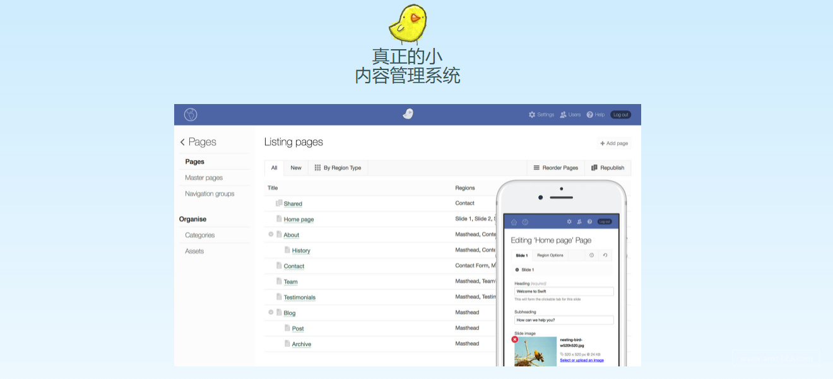Open the clock history tab on the phone

coord(592,255)
